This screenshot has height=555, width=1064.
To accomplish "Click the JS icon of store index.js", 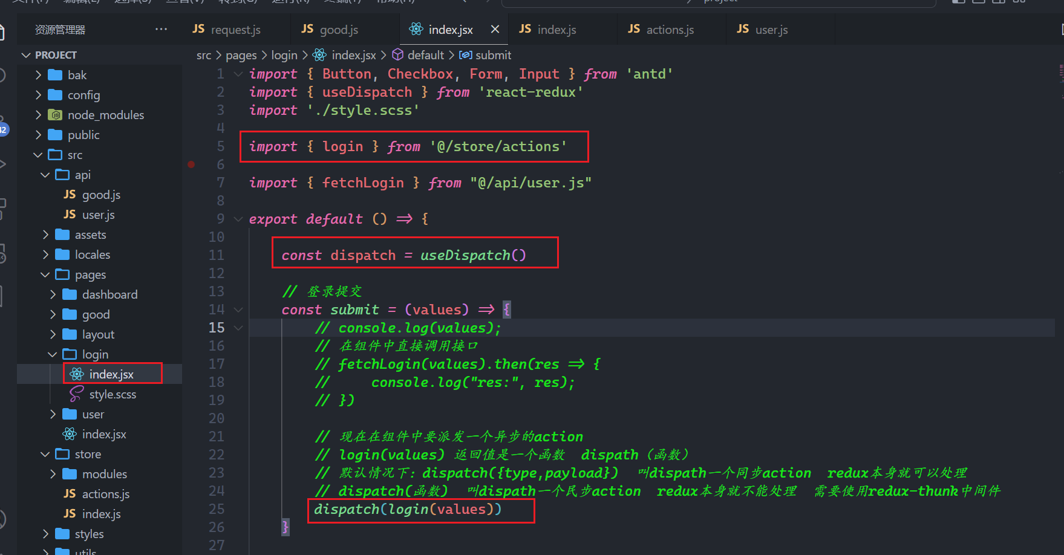I will tap(70, 514).
